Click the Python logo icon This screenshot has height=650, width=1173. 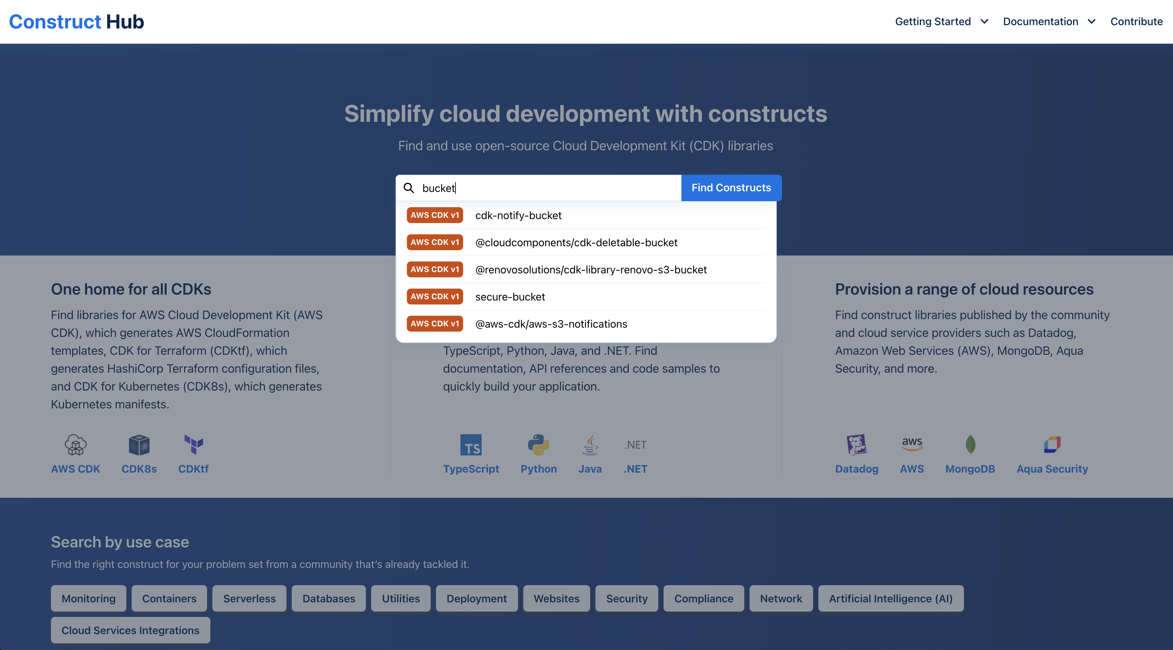[x=538, y=444]
